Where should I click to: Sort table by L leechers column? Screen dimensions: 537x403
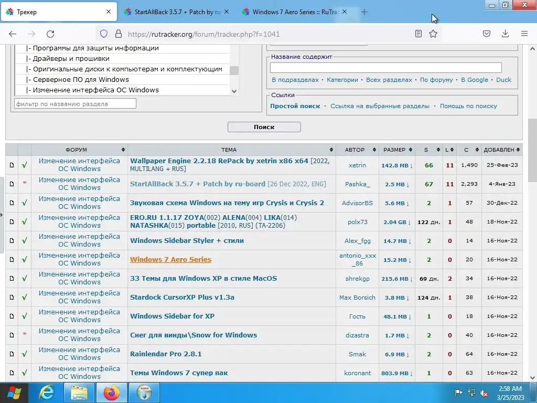click(449, 150)
